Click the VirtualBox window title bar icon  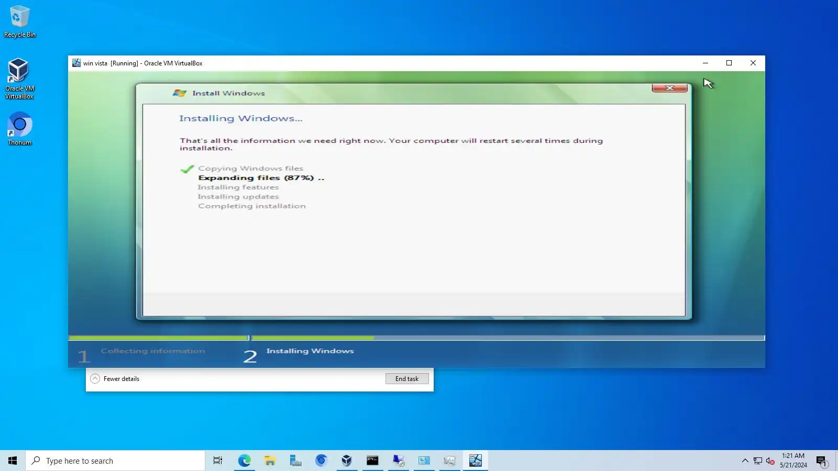tap(76, 63)
